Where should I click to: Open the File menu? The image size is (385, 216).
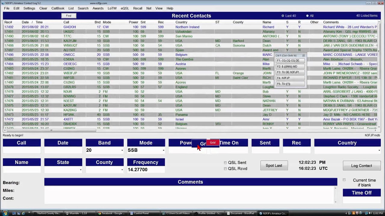coord(7,8)
